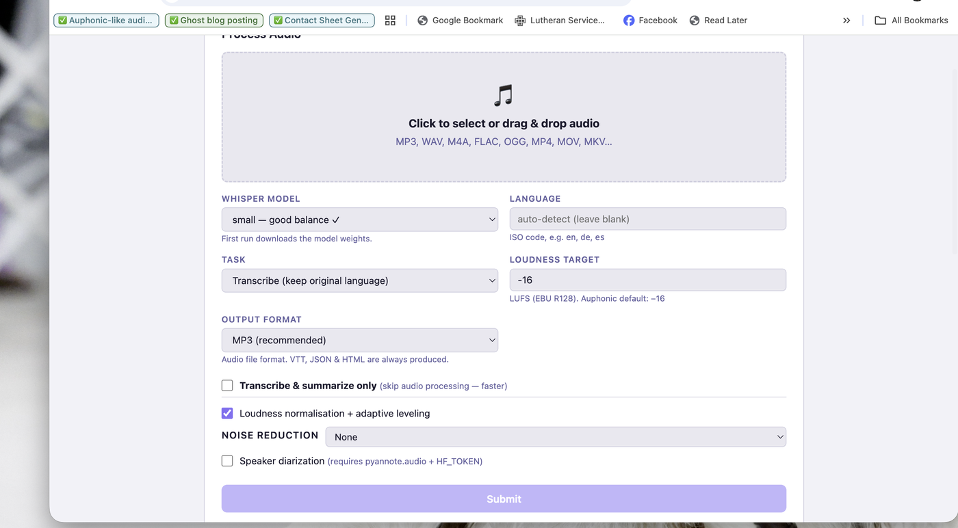Image resolution: width=958 pixels, height=528 pixels.
Task: Open the Ghost blog posting bookmark
Action: pos(214,21)
